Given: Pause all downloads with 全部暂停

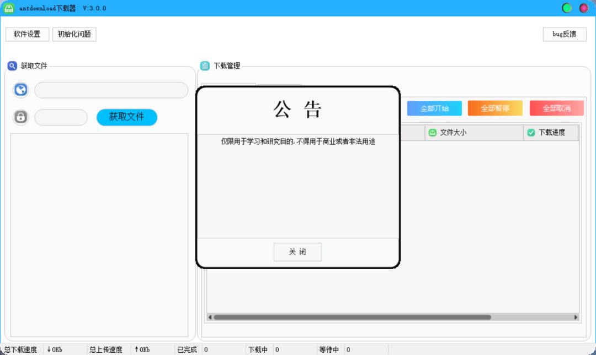Looking at the screenshot, I should click(495, 108).
